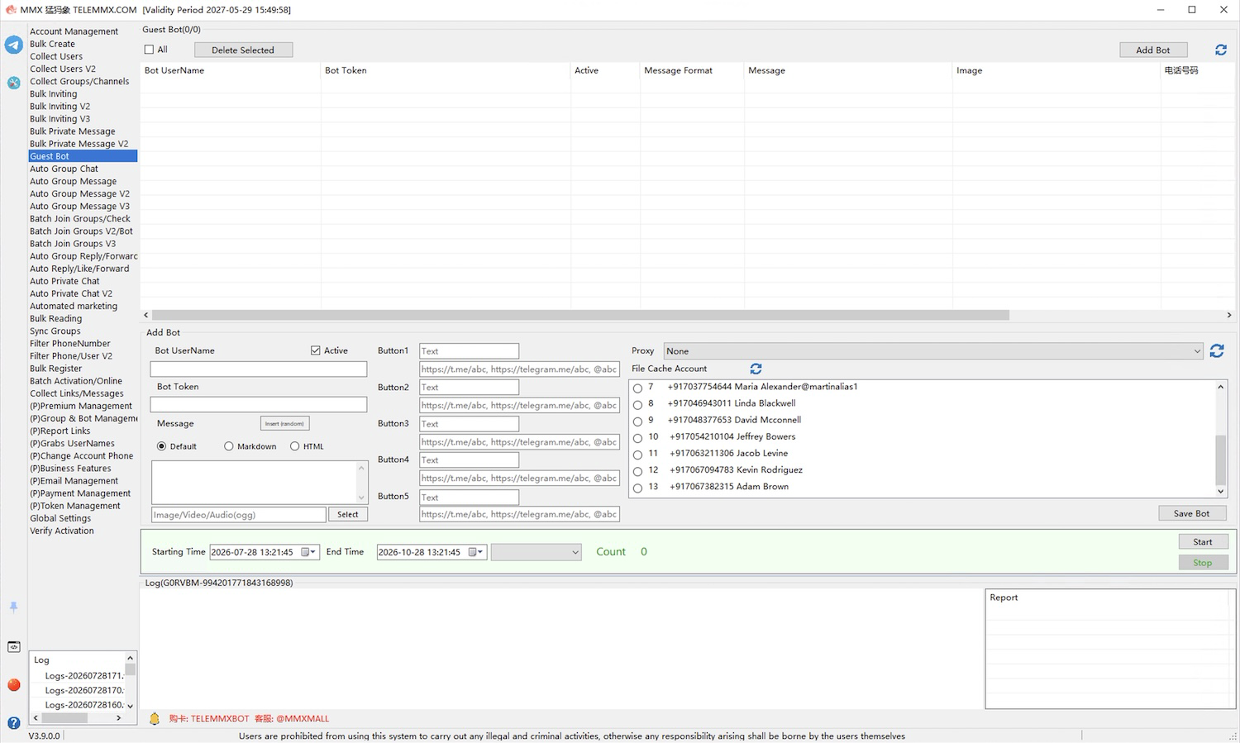The image size is (1240, 743).
Task: Click the Log tree scroll-down arrow
Action: point(130,706)
